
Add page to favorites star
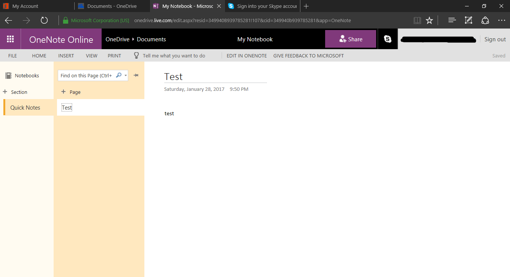[429, 20]
